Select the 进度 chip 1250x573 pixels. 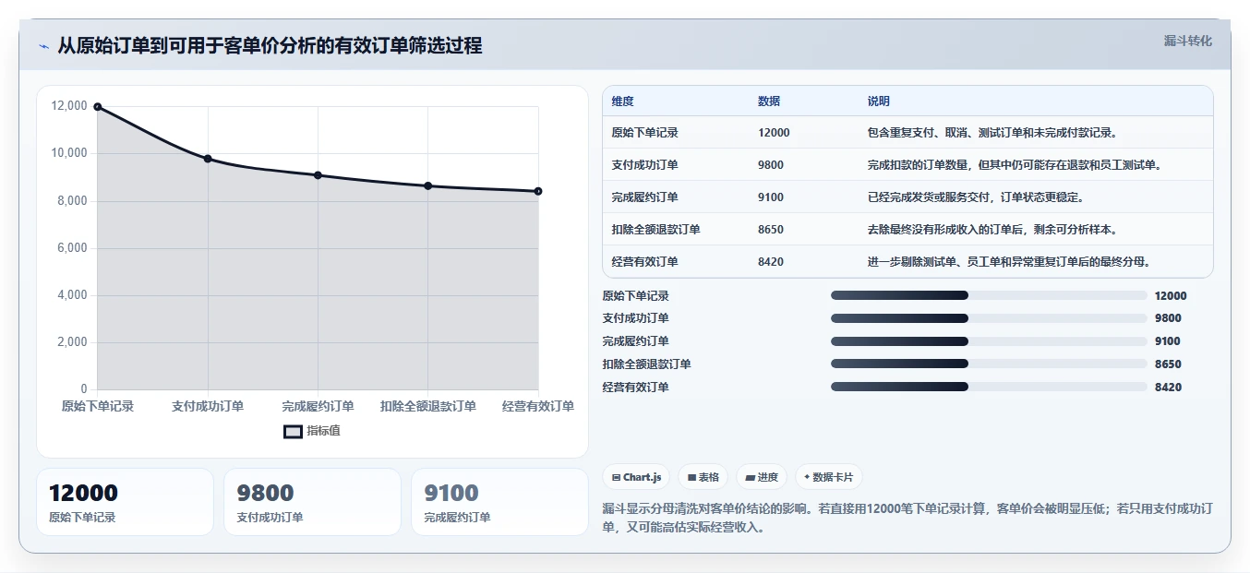[x=762, y=477]
